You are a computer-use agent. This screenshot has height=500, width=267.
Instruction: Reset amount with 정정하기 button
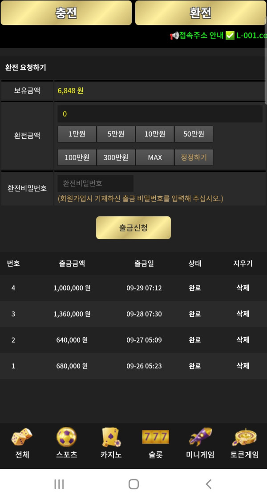click(x=194, y=157)
